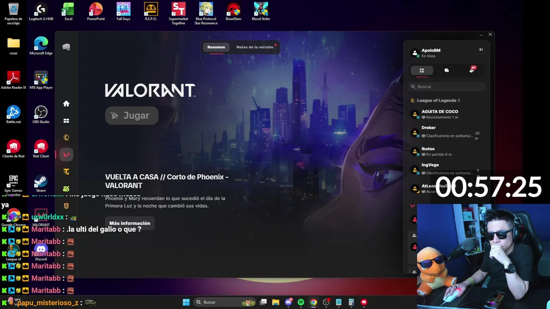Viewport: 550px width, 309px height.
Task: Open the Riot Client taskbar icon
Action: click(364, 302)
